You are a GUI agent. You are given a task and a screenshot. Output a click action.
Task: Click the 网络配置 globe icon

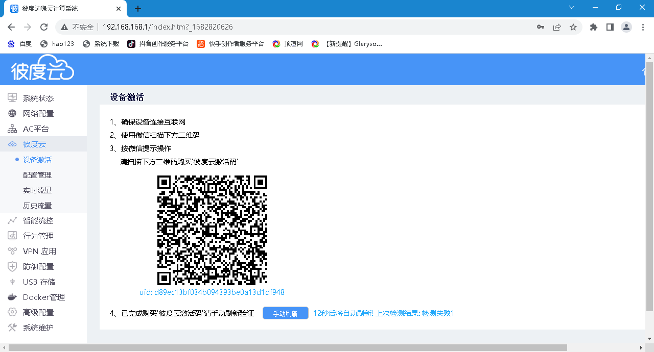coord(12,113)
